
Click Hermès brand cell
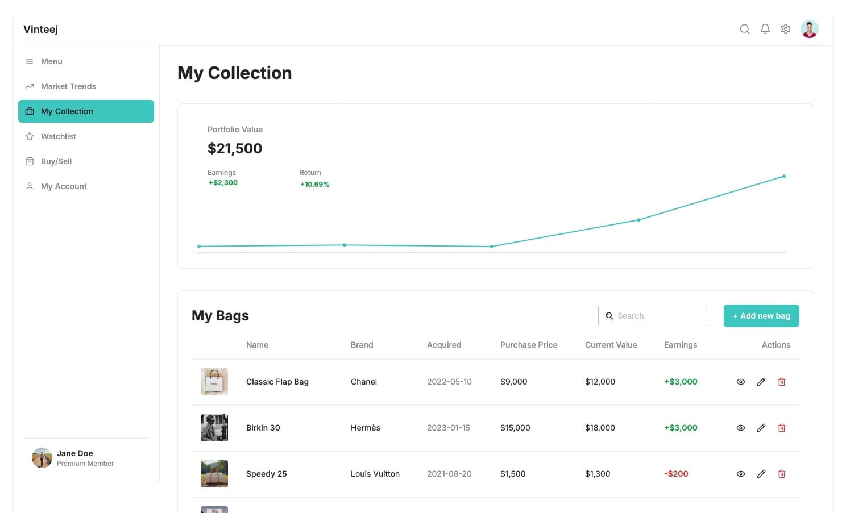coord(366,428)
